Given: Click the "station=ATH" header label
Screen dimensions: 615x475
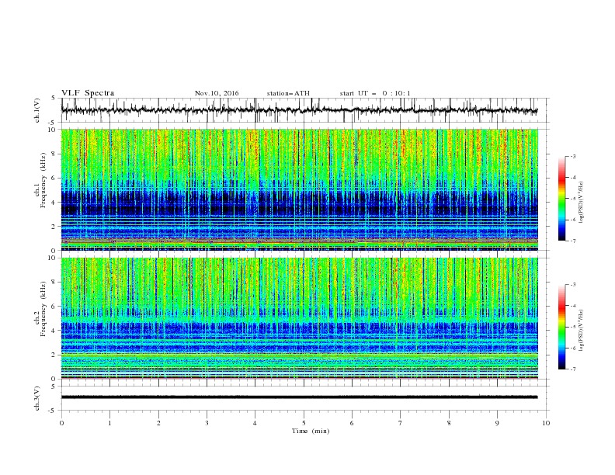Looking at the screenshot, I should (x=288, y=93).
